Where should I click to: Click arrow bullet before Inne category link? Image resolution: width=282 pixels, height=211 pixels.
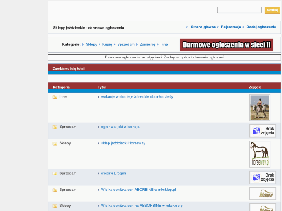158,45
